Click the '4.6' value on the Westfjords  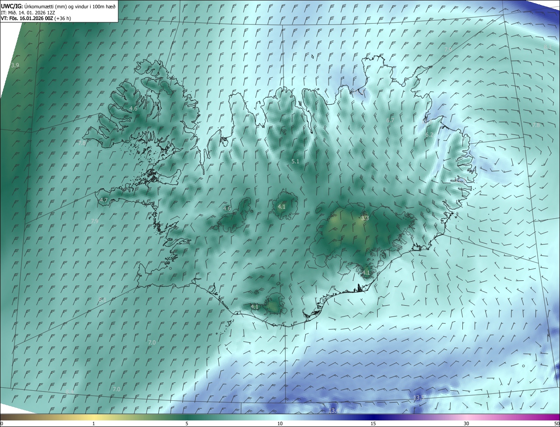point(133,108)
